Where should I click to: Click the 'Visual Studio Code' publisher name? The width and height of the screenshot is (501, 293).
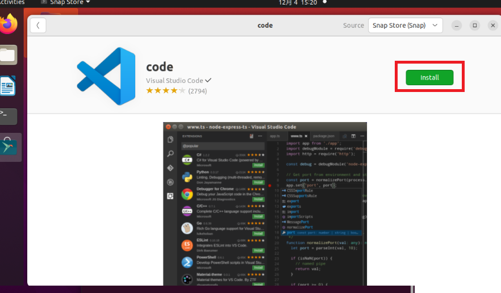pos(174,81)
